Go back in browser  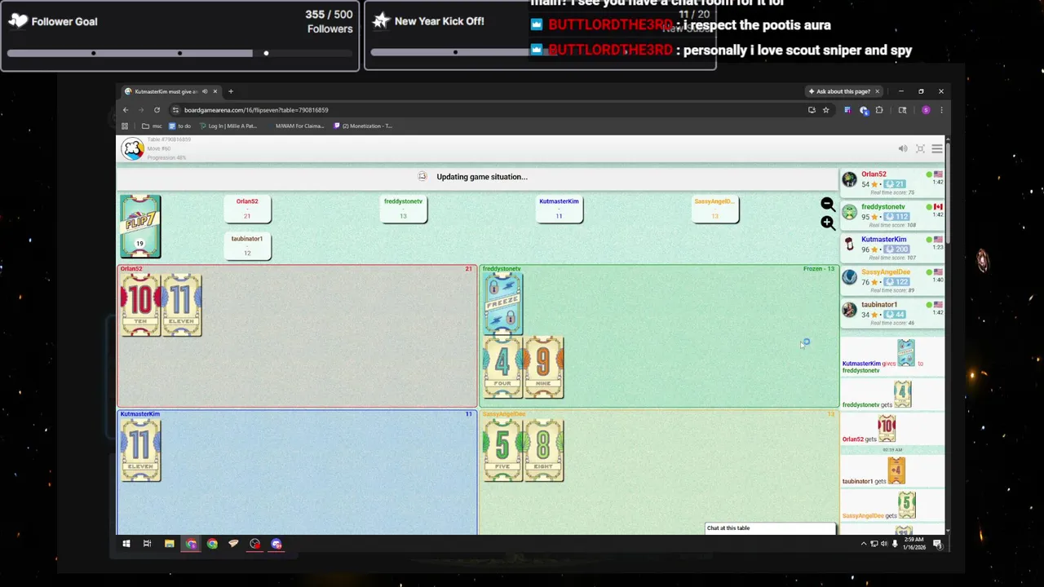click(x=126, y=110)
